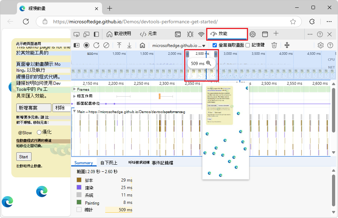This screenshot has height=218, width=338.
Task: Open microsoftedge.github.io recording dropdown
Action: click(179, 46)
